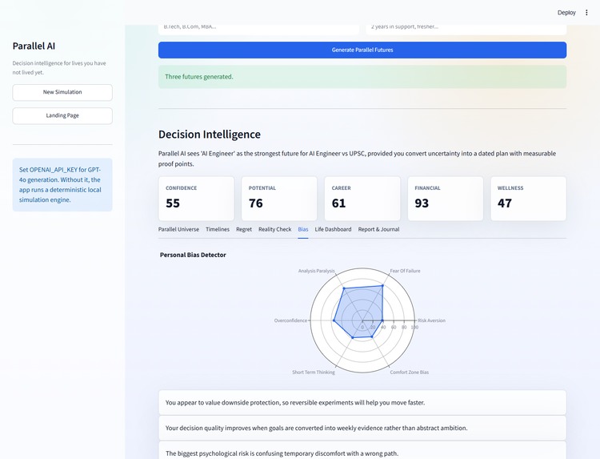
Task: Switch to the Parallel Universe tab
Action: (x=178, y=229)
